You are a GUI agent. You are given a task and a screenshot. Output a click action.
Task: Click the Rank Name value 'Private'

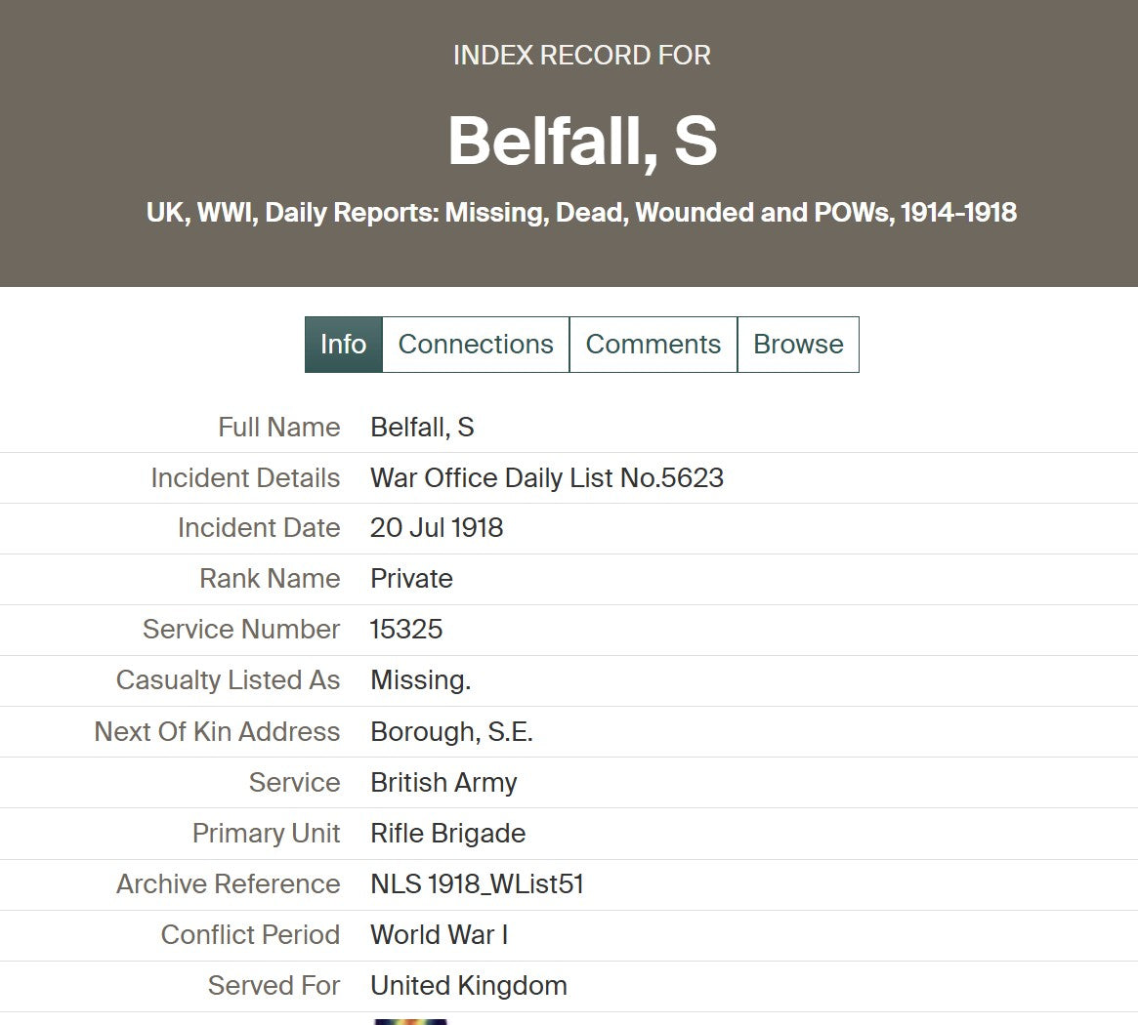coord(411,579)
